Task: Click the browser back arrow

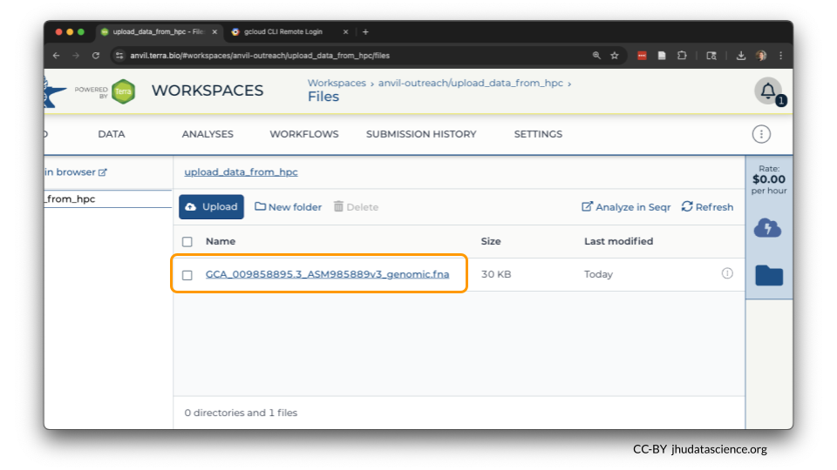Action: tap(57, 56)
